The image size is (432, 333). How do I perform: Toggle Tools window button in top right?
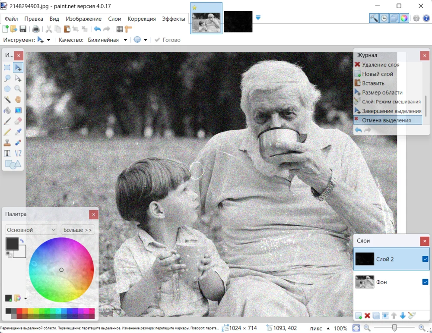coord(374,18)
